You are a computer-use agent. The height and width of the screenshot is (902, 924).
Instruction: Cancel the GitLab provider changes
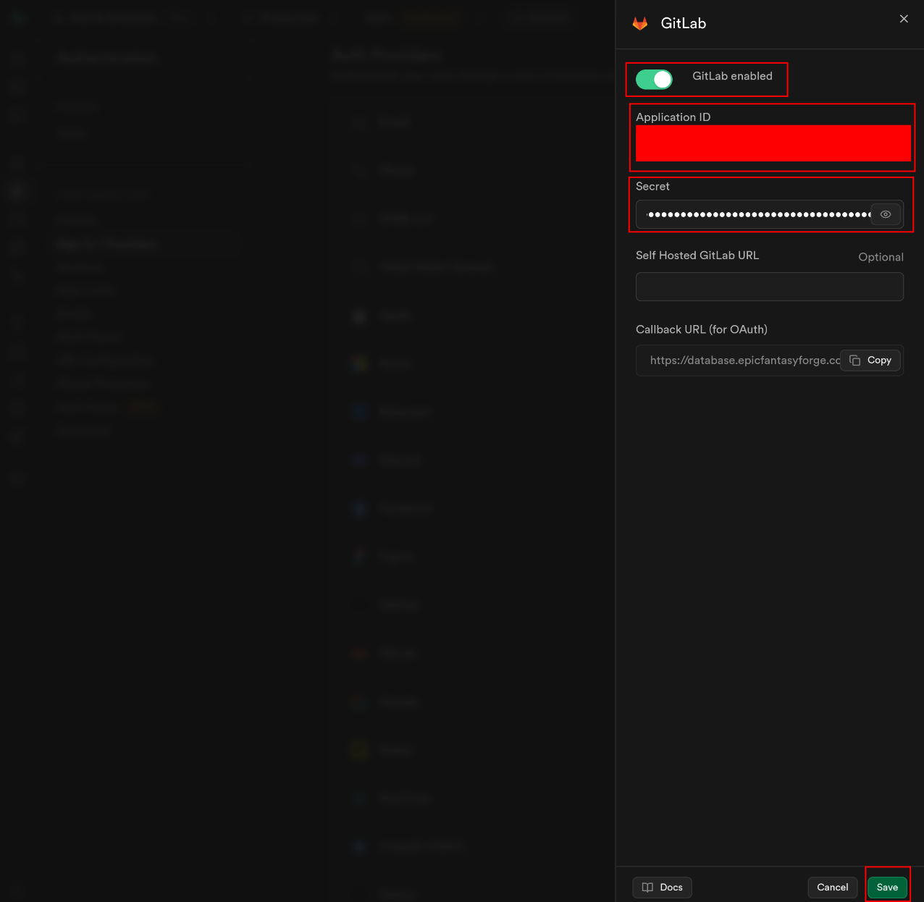pos(832,888)
